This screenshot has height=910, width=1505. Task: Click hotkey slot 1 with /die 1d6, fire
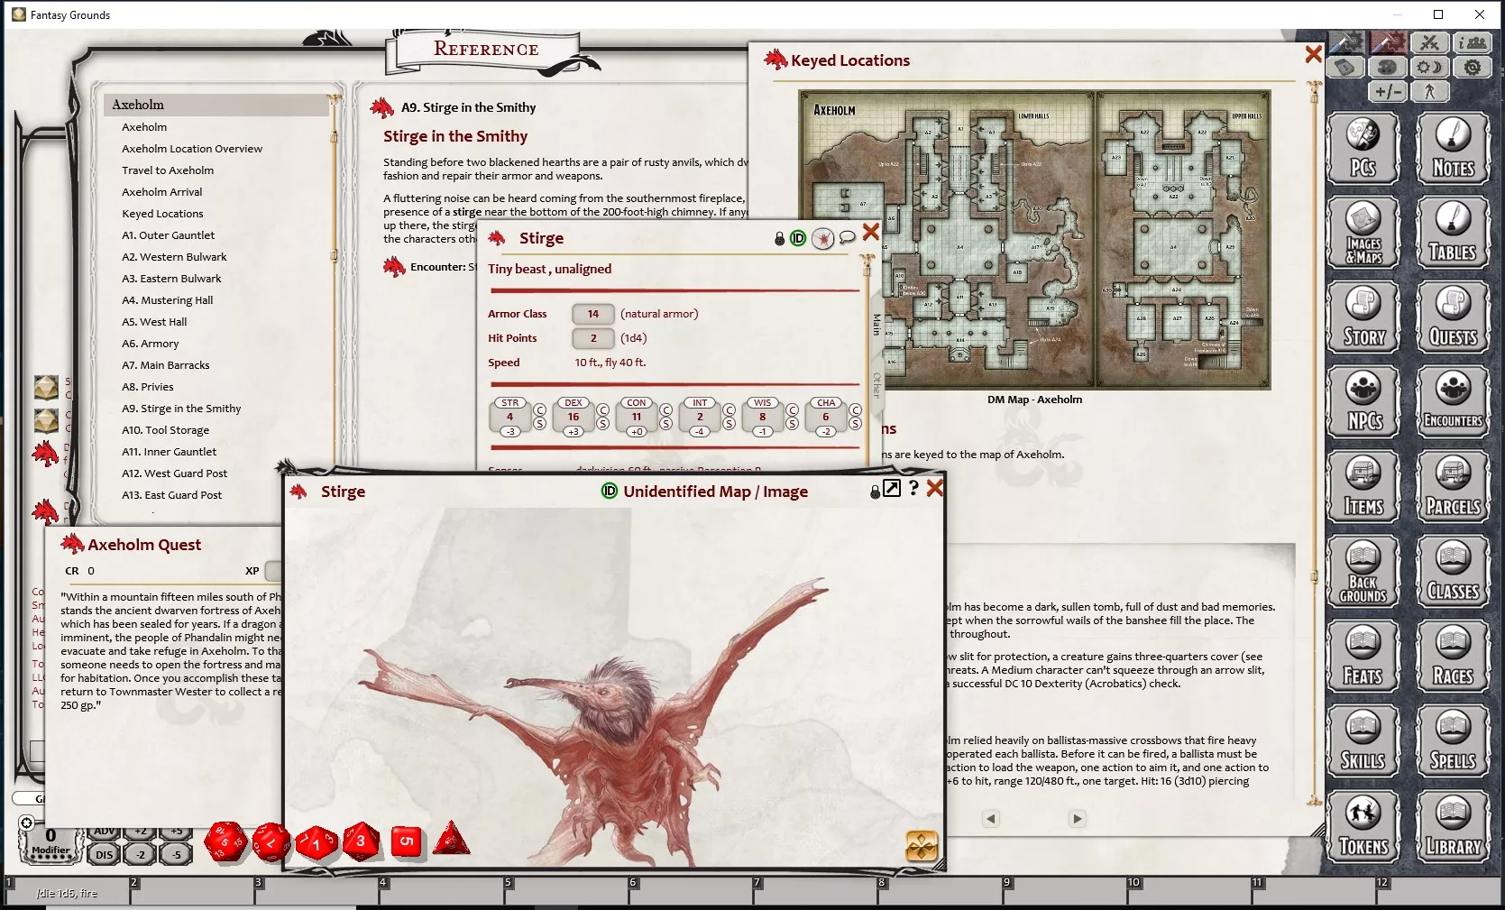click(67, 891)
